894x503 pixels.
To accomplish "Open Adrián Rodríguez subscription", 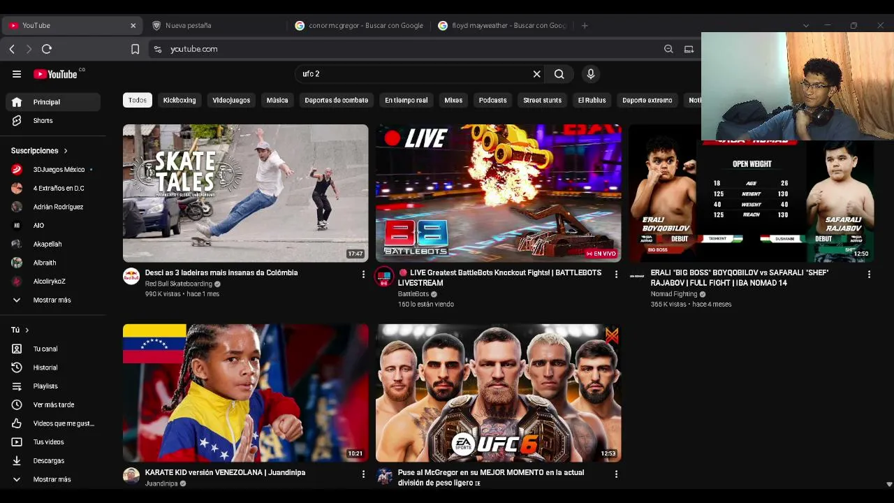I will pyautogui.click(x=53, y=207).
